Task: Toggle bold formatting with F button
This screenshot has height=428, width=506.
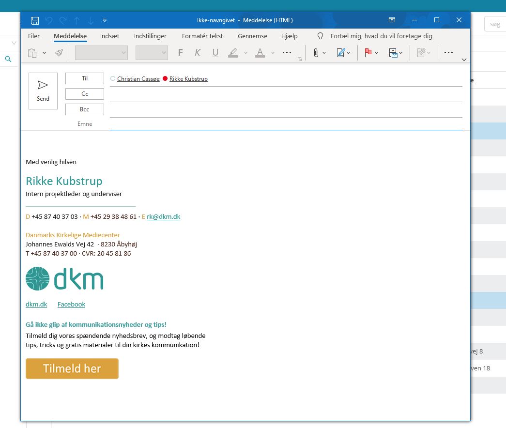Action: click(x=181, y=53)
